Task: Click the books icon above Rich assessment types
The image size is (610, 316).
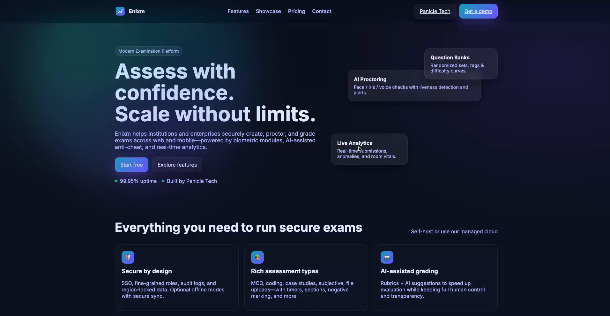Action: coord(257,257)
